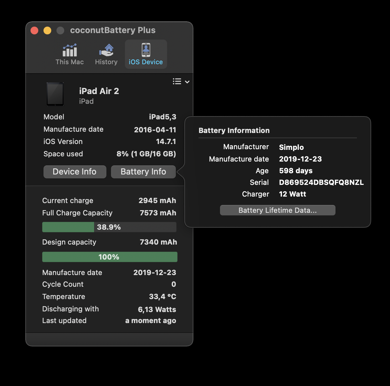Click the iOS Version value 14.7.1
Screen dimensions: 390x386
pyautogui.click(x=166, y=141)
